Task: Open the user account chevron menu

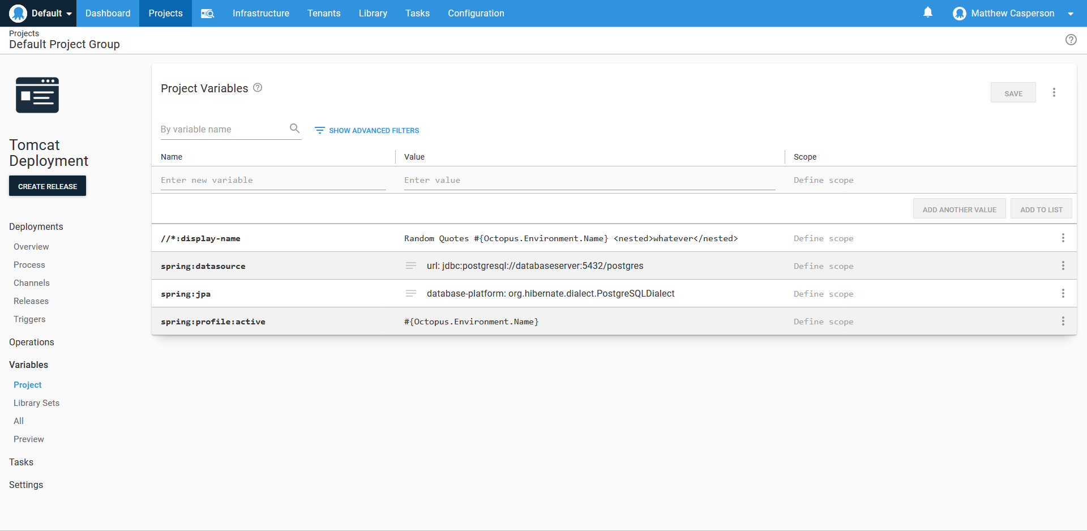Action: tap(1072, 13)
